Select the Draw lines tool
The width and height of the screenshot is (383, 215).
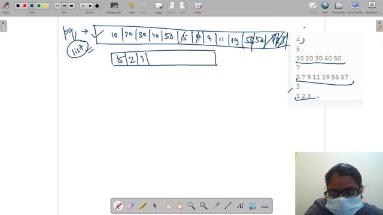click(228, 206)
